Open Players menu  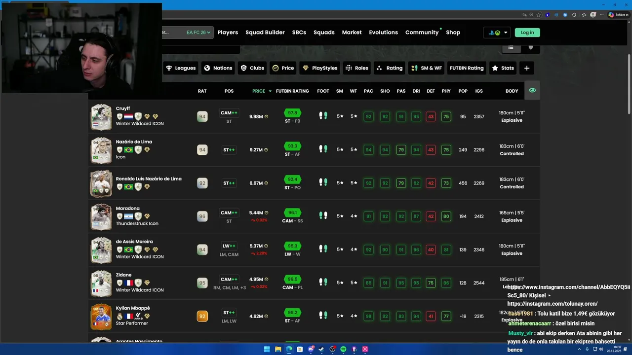(x=228, y=33)
